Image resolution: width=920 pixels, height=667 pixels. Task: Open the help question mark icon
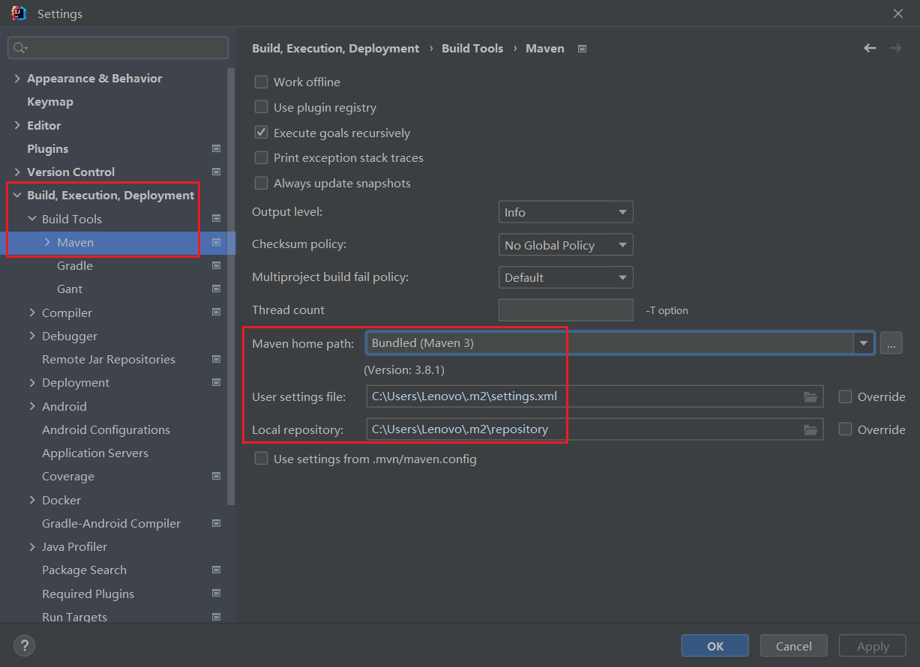click(x=24, y=645)
